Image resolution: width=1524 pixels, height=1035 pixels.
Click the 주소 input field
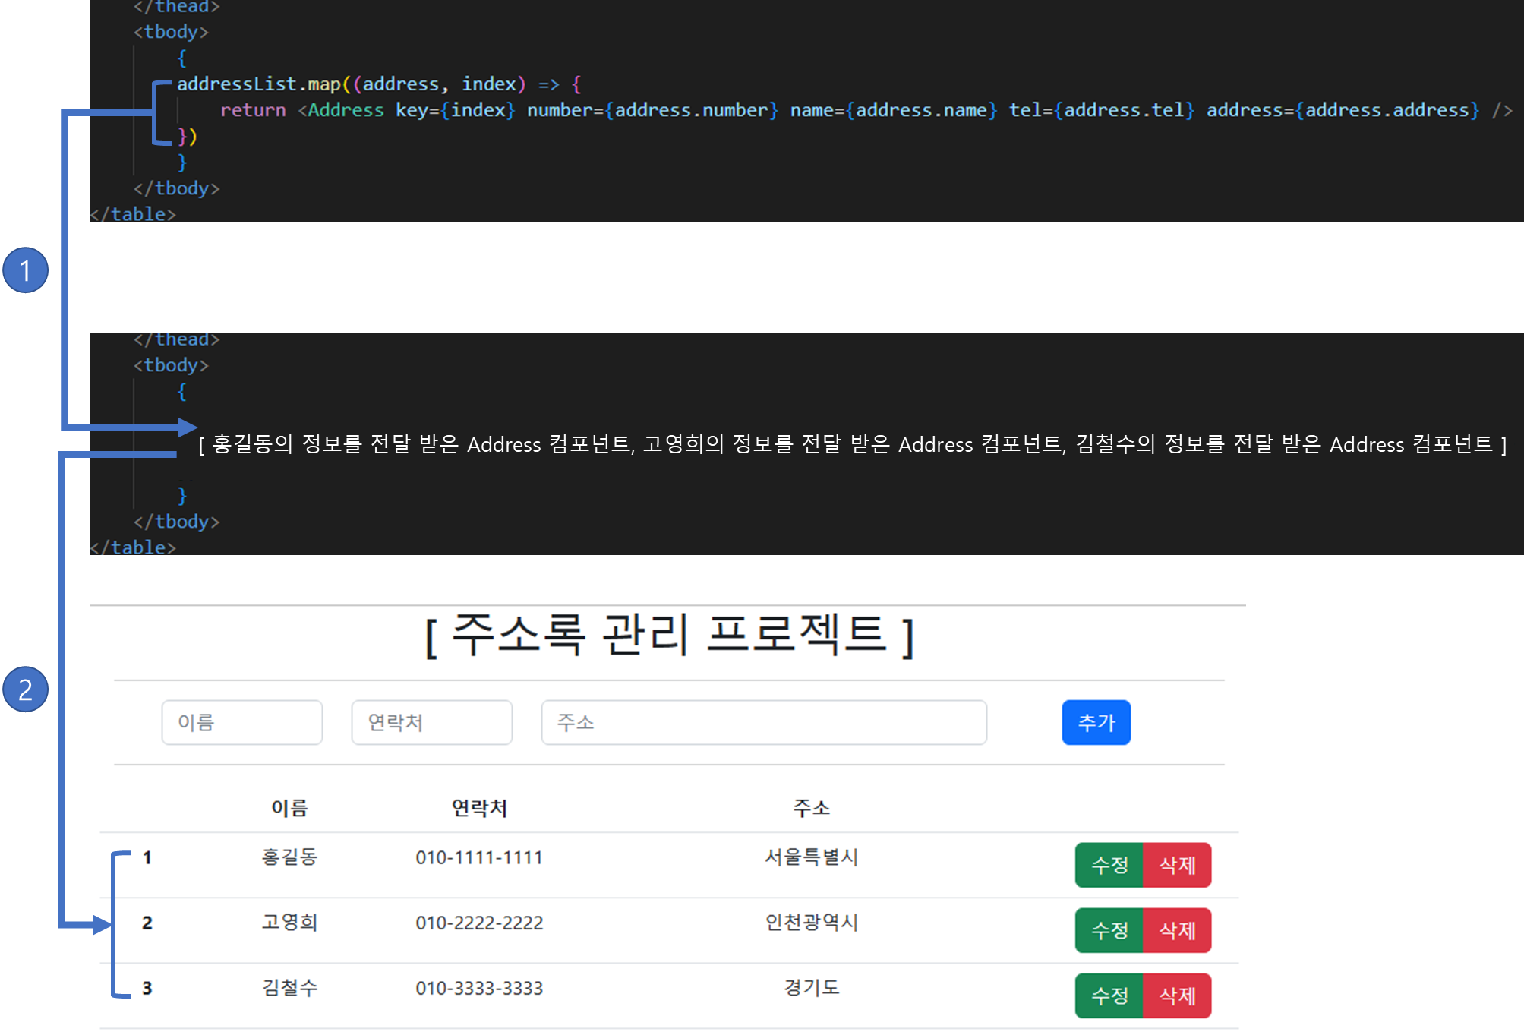click(x=763, y=722)
